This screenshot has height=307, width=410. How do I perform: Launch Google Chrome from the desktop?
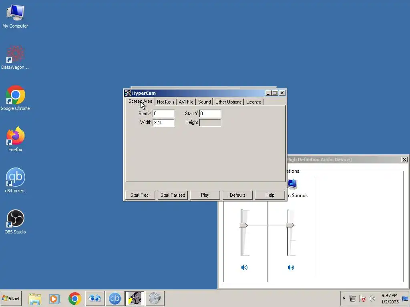[x=15, y=98]
